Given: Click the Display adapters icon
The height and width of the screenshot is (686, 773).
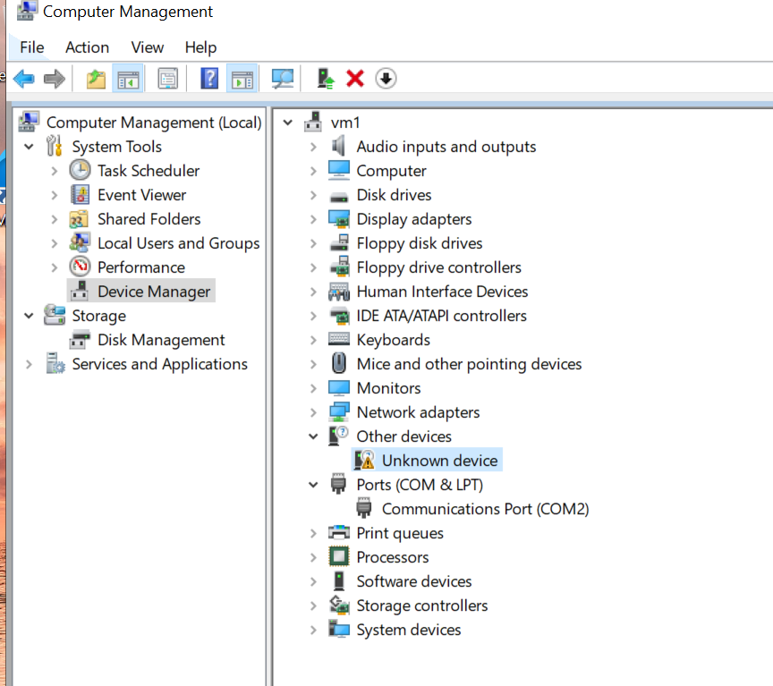Looking at the screenshot, I should (339, 219).
